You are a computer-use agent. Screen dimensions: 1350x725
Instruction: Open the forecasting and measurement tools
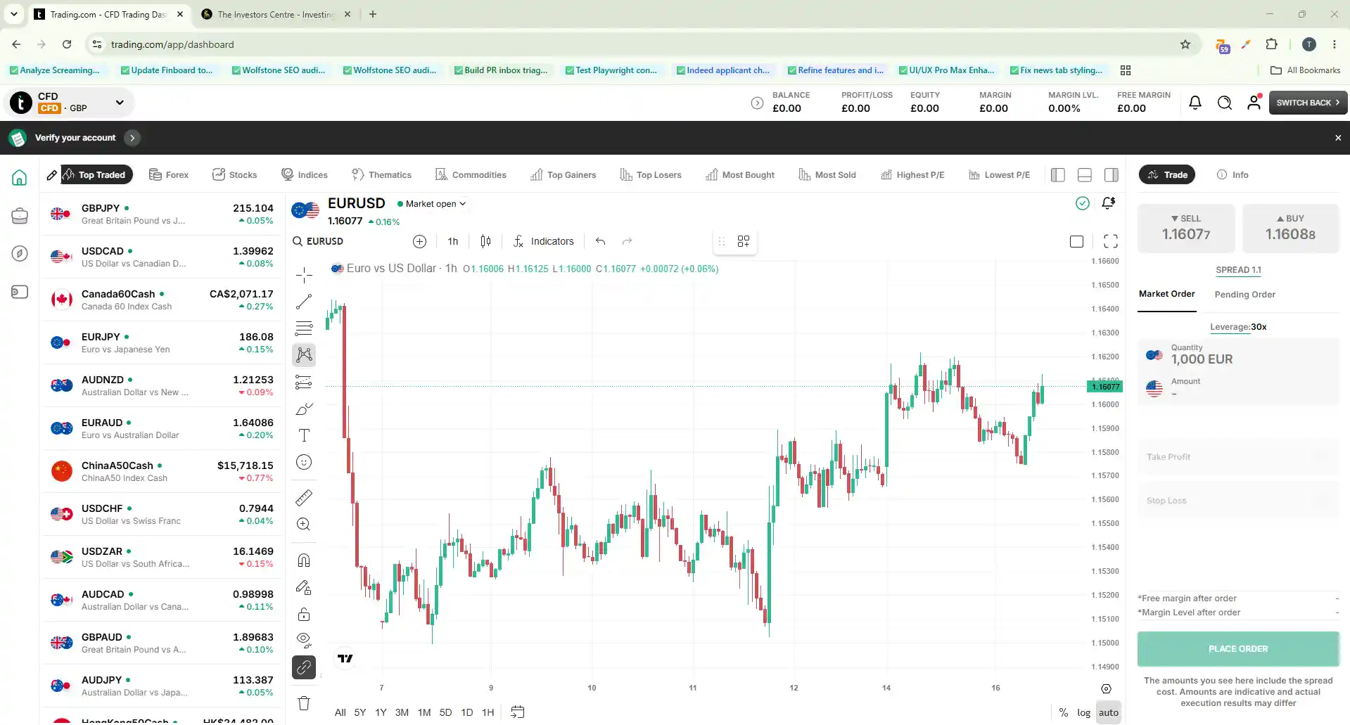pyautogui.click(x=304, y=383)
